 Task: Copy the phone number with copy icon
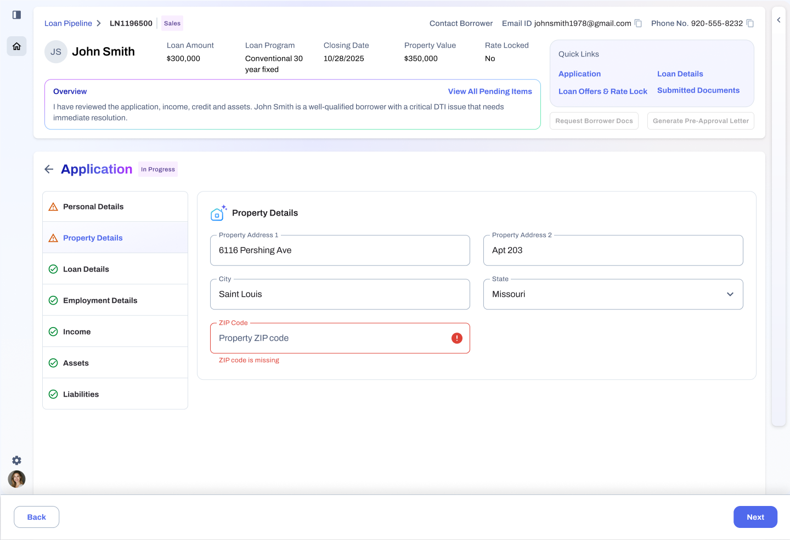tap(750, 23)
